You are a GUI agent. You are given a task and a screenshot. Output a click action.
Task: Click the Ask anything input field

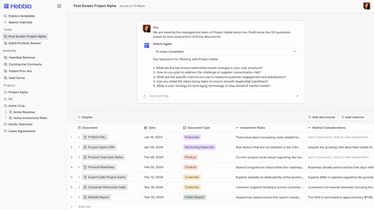point(221,96)
